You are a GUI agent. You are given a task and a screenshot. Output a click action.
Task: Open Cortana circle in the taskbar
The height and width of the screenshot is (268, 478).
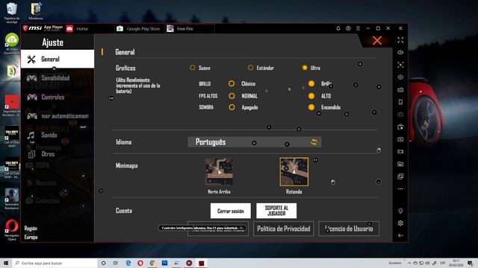point(103,263)
